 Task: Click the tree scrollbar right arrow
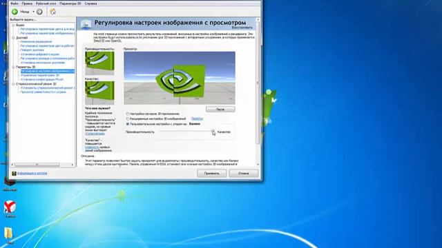tap(73, 165)
